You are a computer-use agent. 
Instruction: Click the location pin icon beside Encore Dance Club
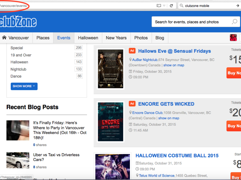click(x=130, y=113)
